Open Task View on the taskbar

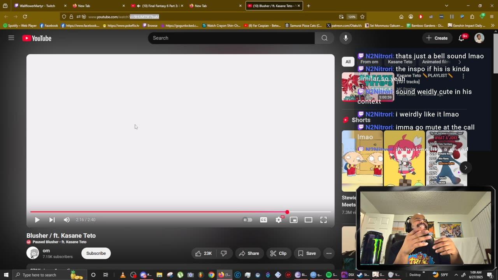click(x=105, y=275)
